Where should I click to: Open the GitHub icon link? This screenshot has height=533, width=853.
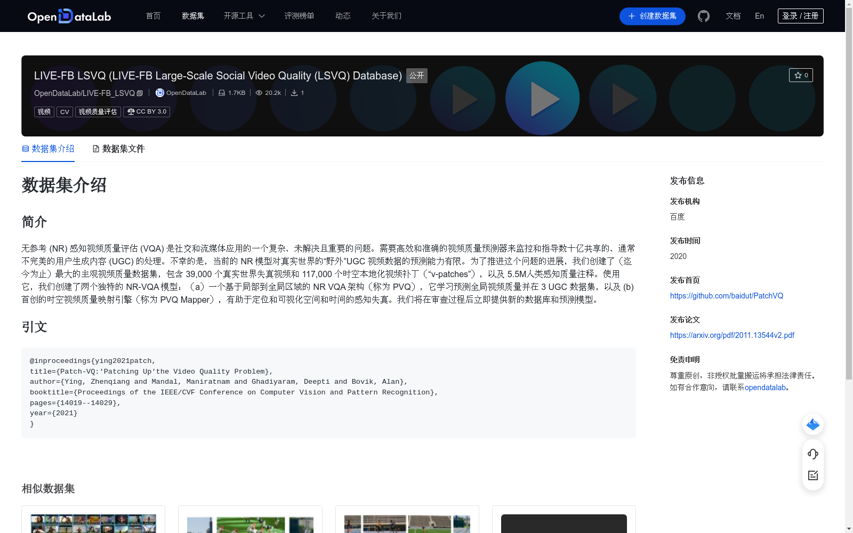(x=704, y=16)
